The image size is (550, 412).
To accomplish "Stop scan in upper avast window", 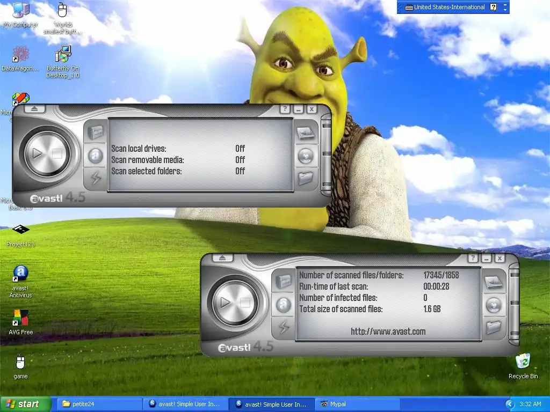I will tap(57, 153).
